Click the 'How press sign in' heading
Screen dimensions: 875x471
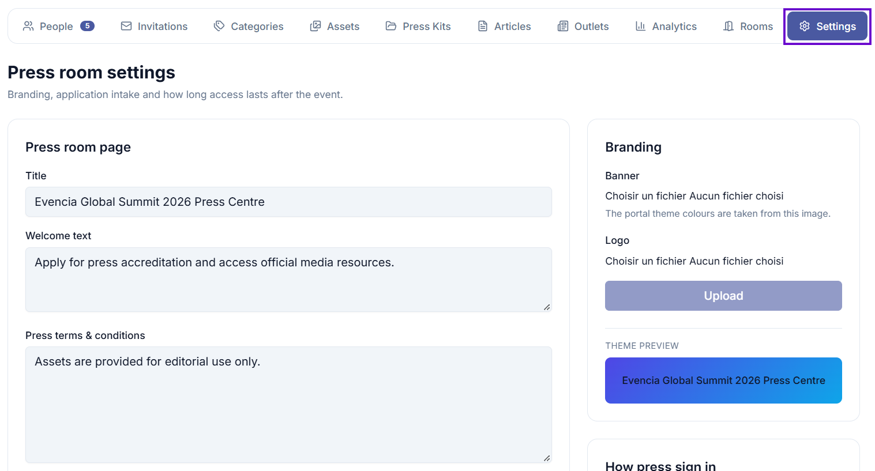point(660,466)
